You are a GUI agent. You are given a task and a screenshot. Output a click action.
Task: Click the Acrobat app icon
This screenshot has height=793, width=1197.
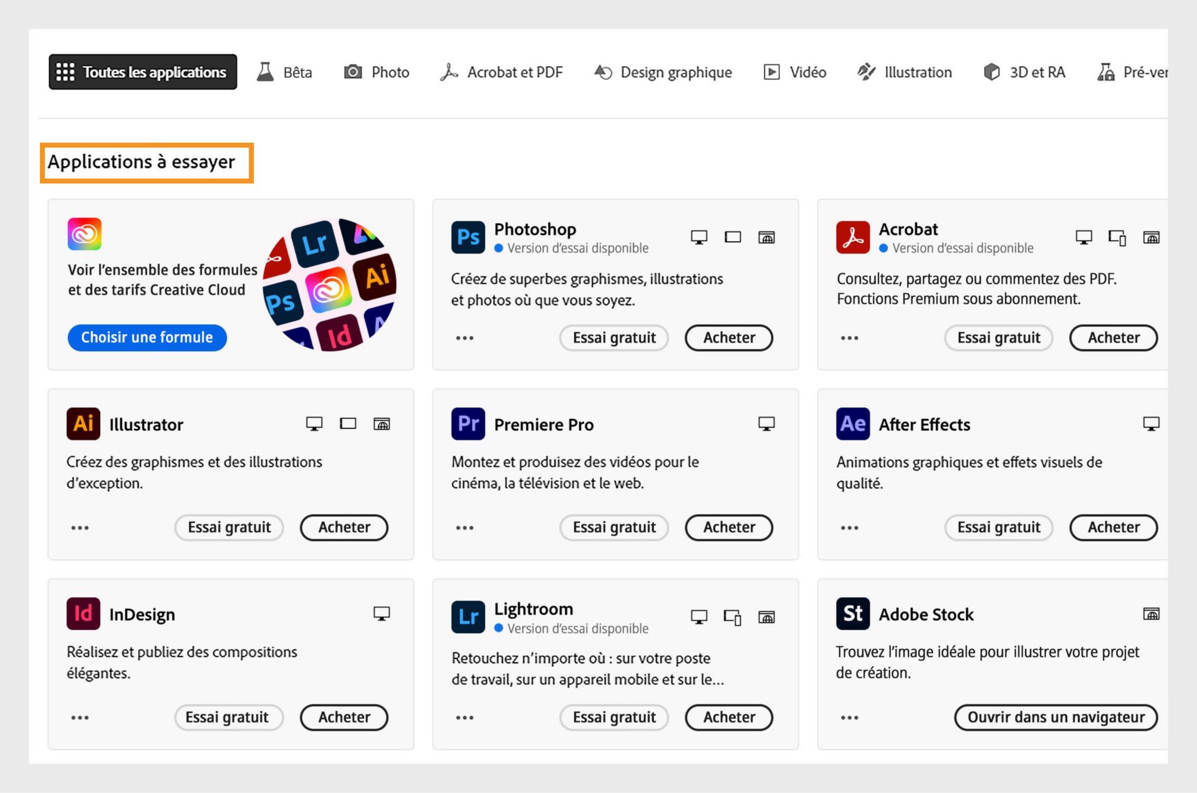coord(853,237)
